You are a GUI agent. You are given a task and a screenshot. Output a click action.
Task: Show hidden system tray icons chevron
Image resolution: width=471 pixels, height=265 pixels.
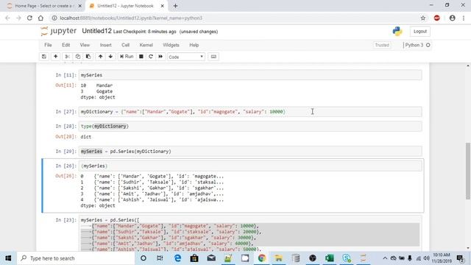(385, 258)
